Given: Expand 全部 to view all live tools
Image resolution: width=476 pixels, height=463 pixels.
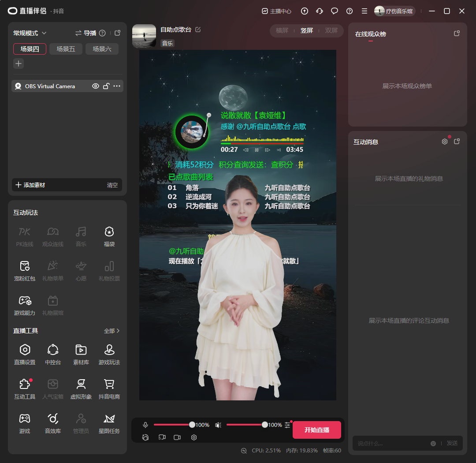Looking at the screenshot, I should pos(112,331).
